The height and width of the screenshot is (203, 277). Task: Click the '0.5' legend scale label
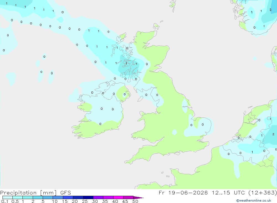coord(15,201)
